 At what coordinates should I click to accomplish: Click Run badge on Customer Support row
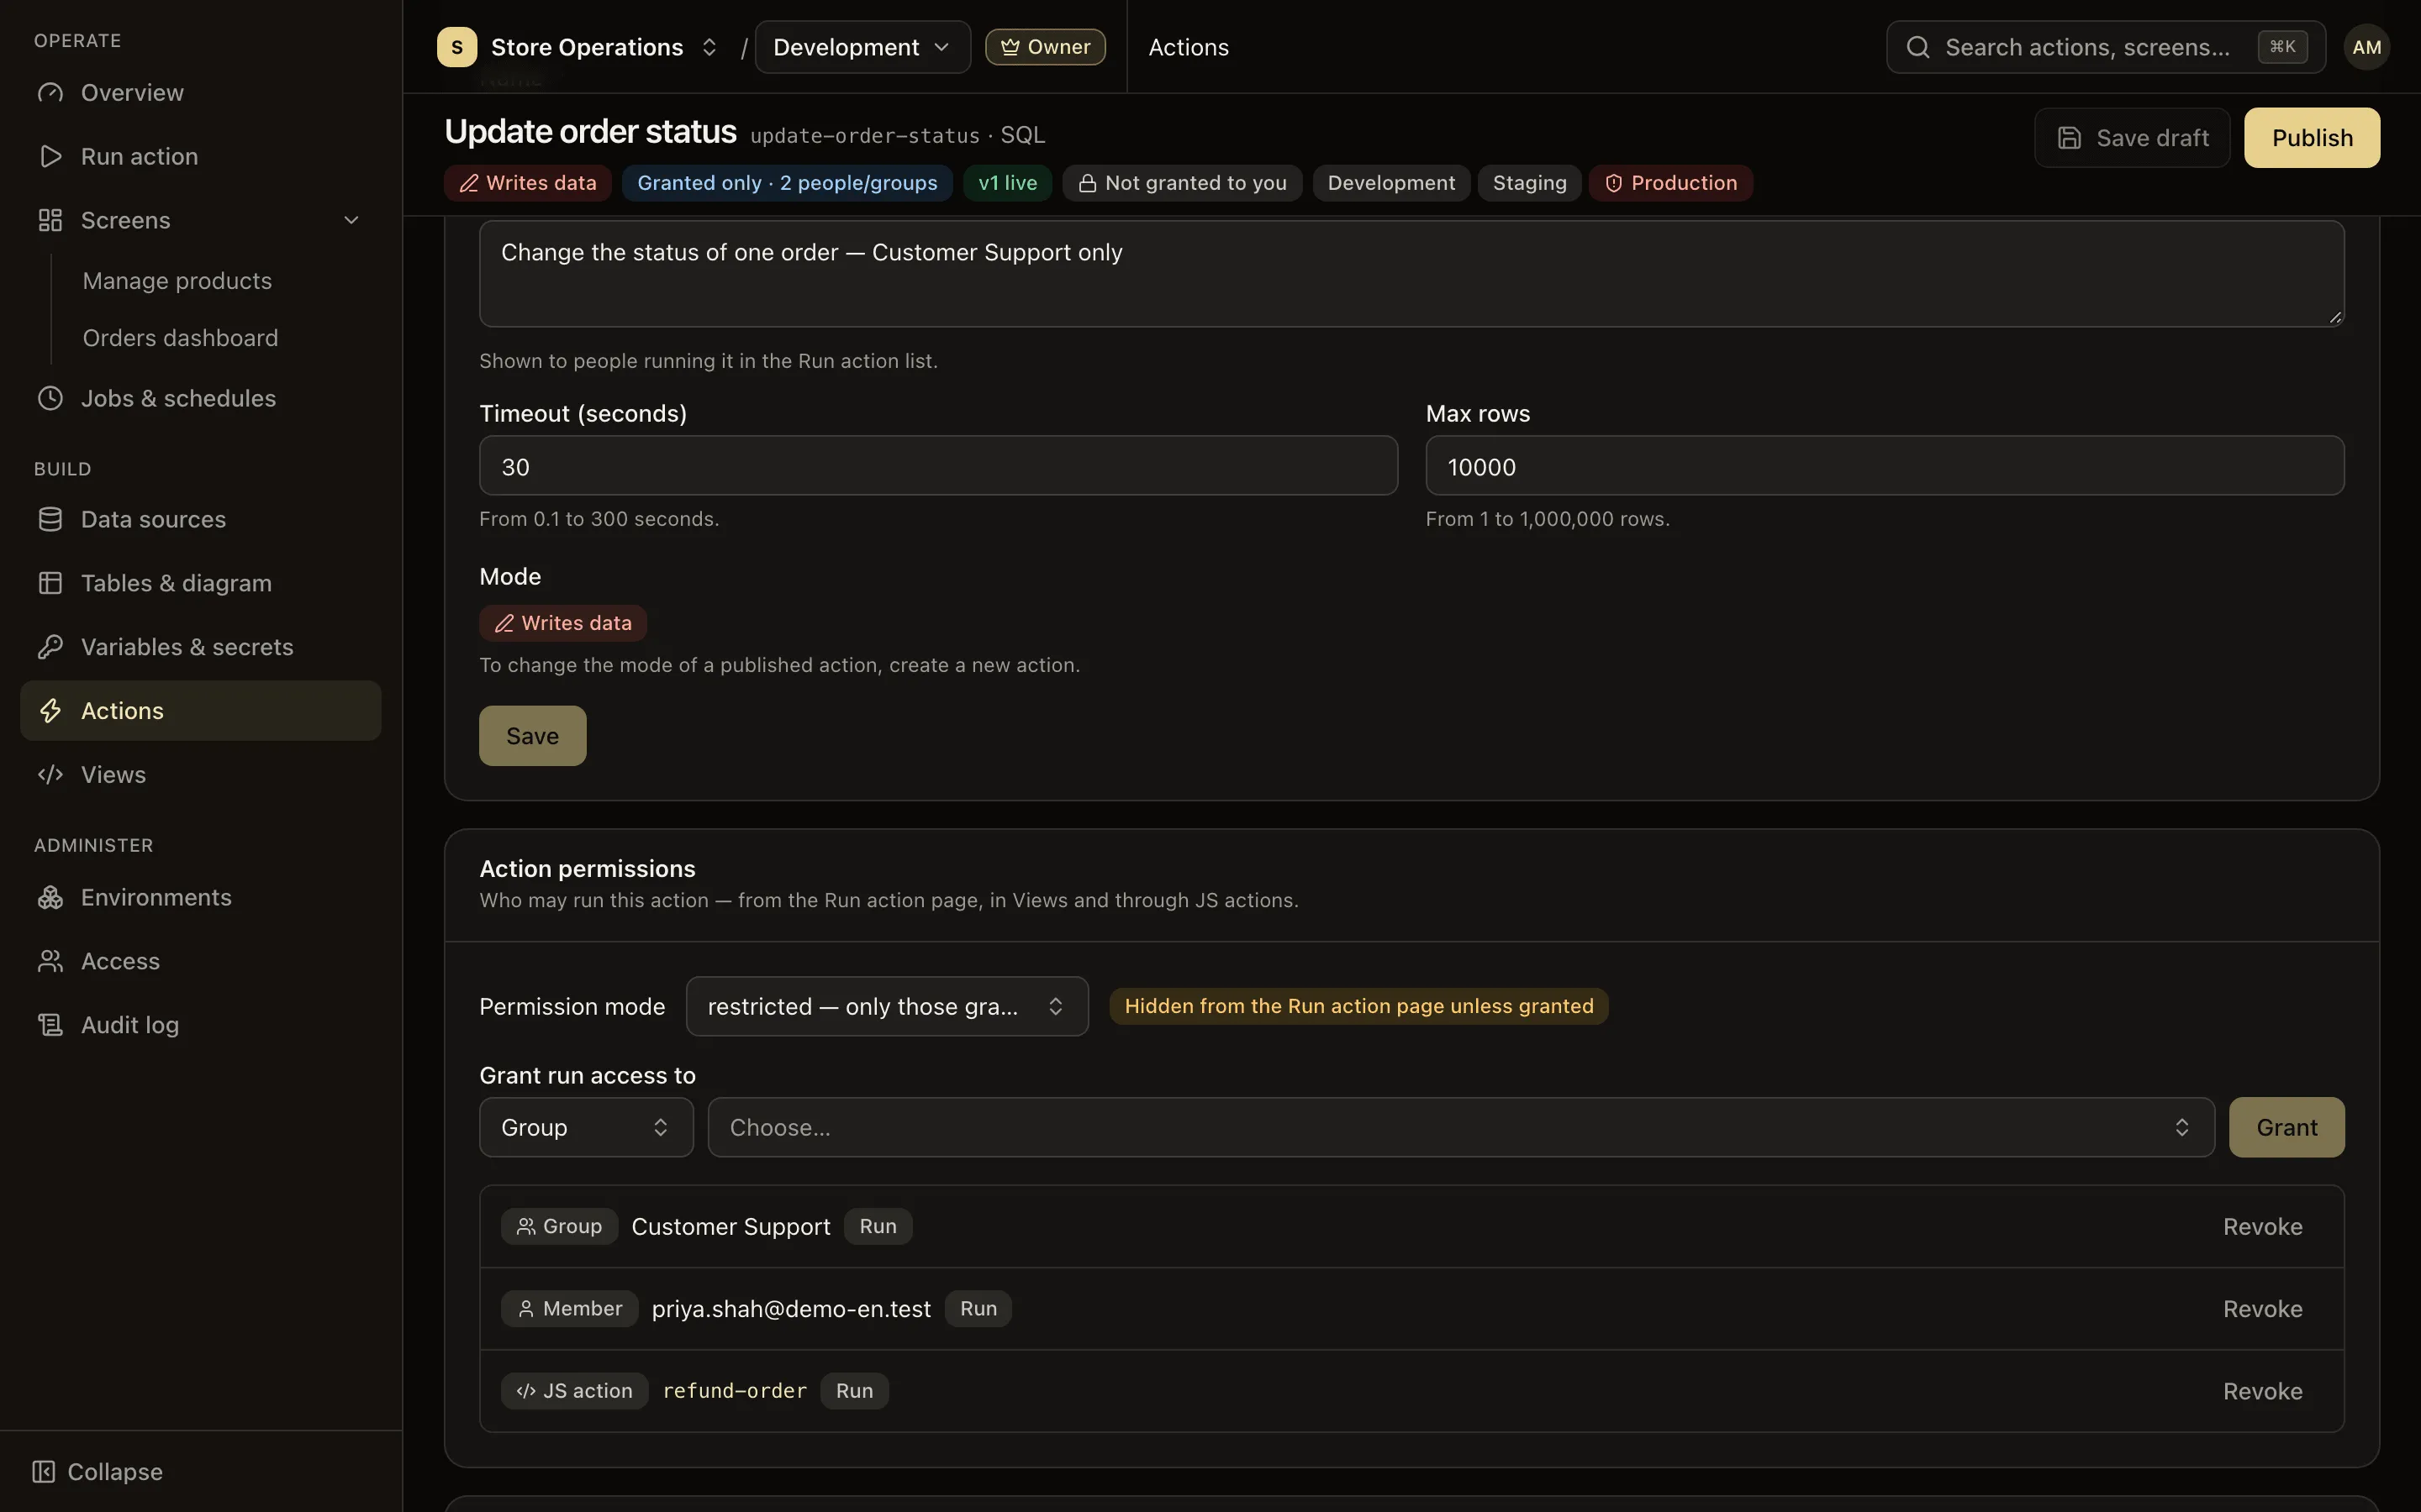coord(878,1227)
